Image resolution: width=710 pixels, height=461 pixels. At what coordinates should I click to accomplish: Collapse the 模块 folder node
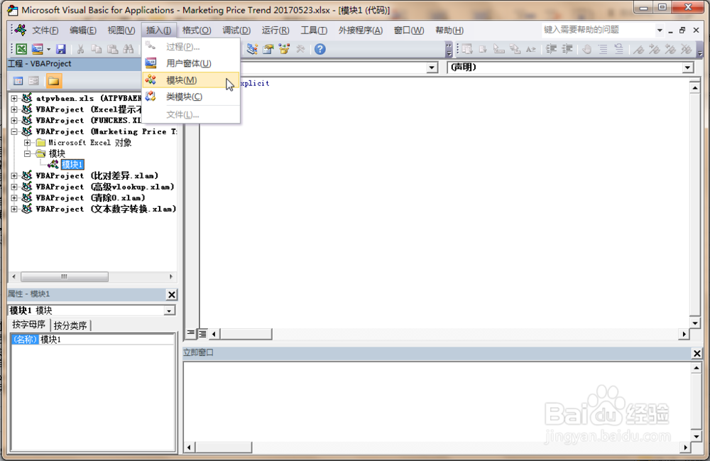coord(27,154)
